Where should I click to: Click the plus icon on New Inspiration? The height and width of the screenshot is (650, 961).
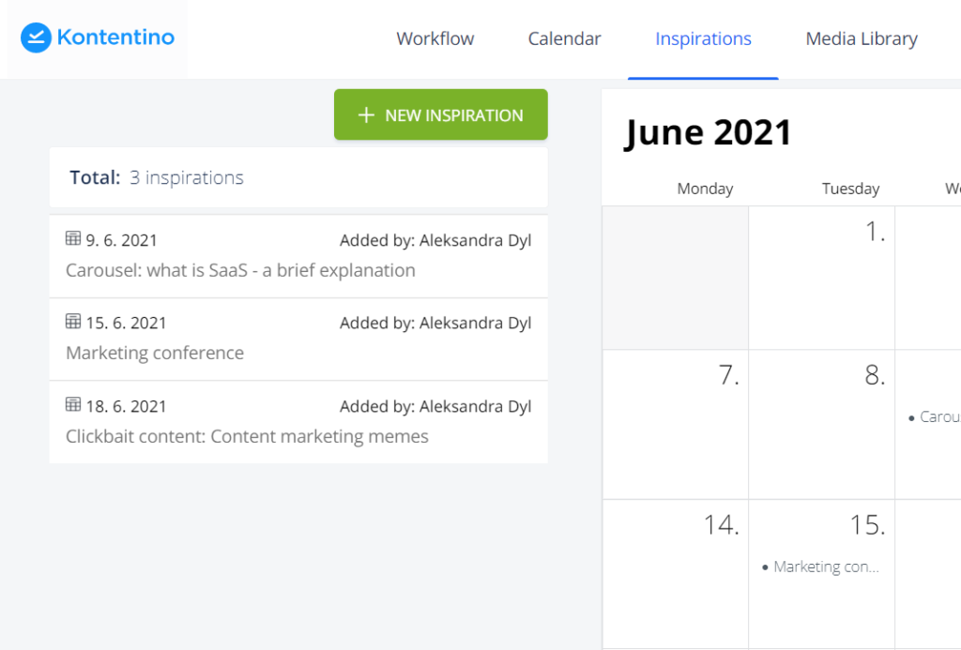[x=366, y=115]
